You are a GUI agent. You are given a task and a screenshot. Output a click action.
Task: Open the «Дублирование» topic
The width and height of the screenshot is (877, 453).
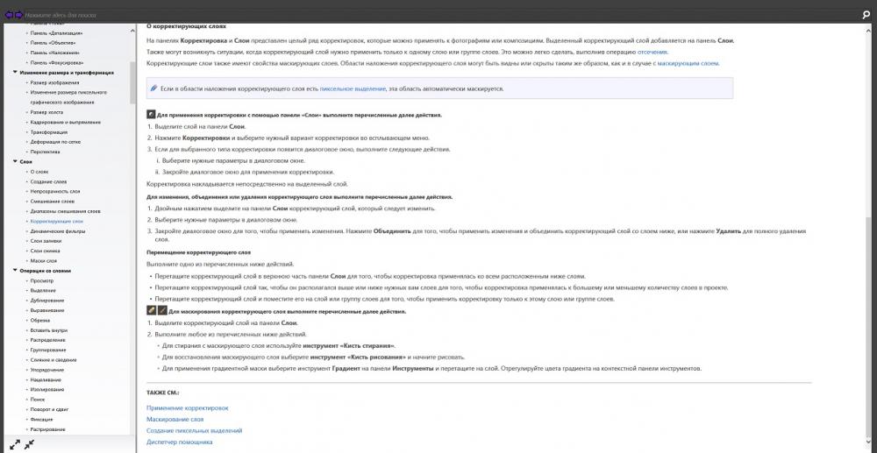pos(47,301)
